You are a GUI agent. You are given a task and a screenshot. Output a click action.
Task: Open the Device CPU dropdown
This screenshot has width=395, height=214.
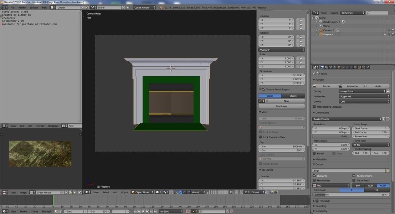(x=364, y=101)
